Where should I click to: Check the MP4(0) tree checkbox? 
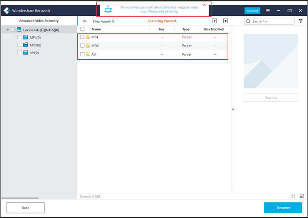pos(19,37)
